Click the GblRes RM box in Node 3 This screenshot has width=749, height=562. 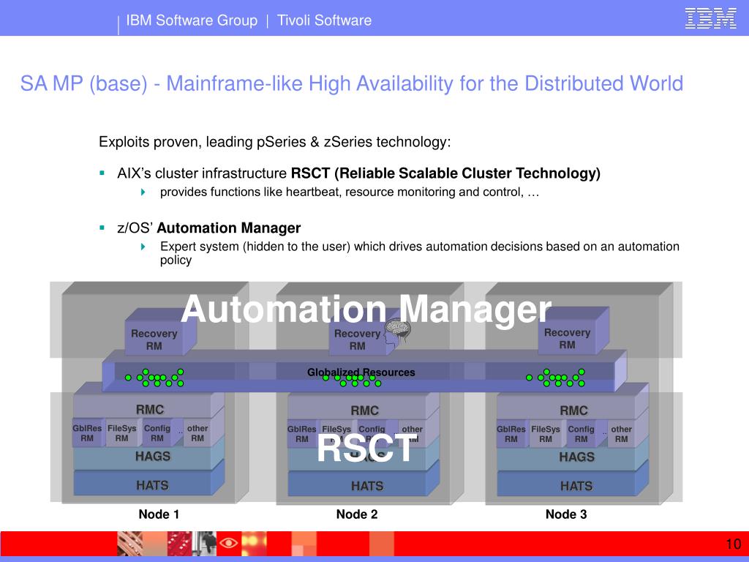[511, 434]
